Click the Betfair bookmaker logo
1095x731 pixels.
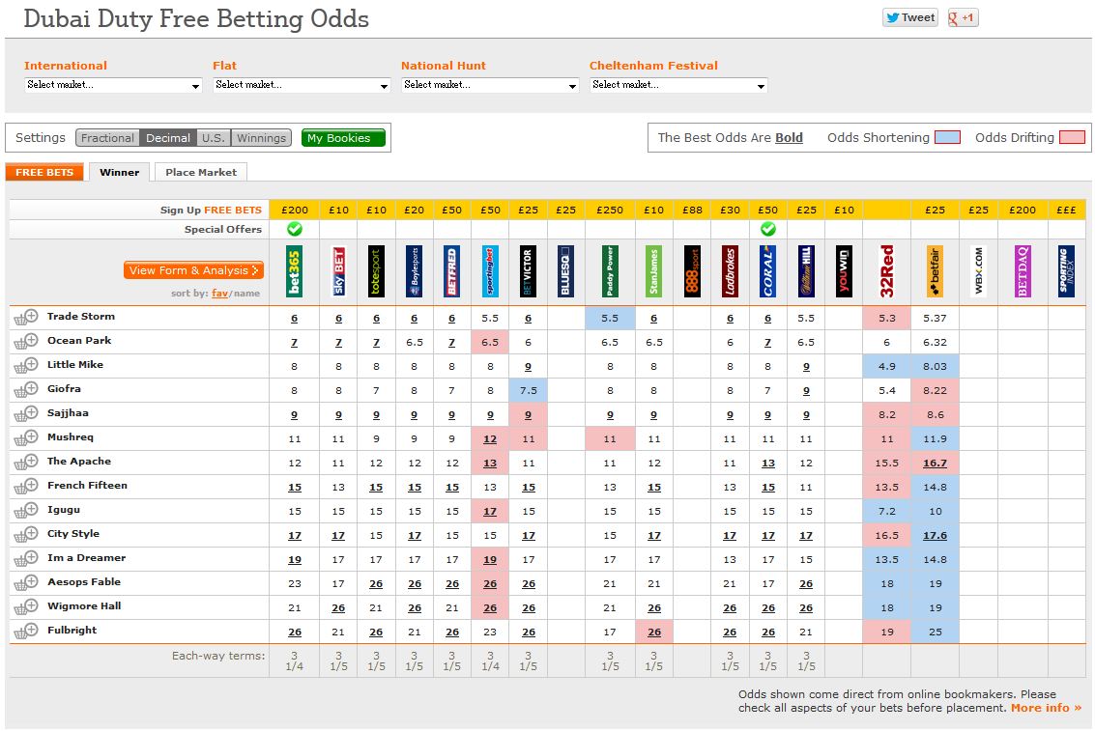coord(935,271)
